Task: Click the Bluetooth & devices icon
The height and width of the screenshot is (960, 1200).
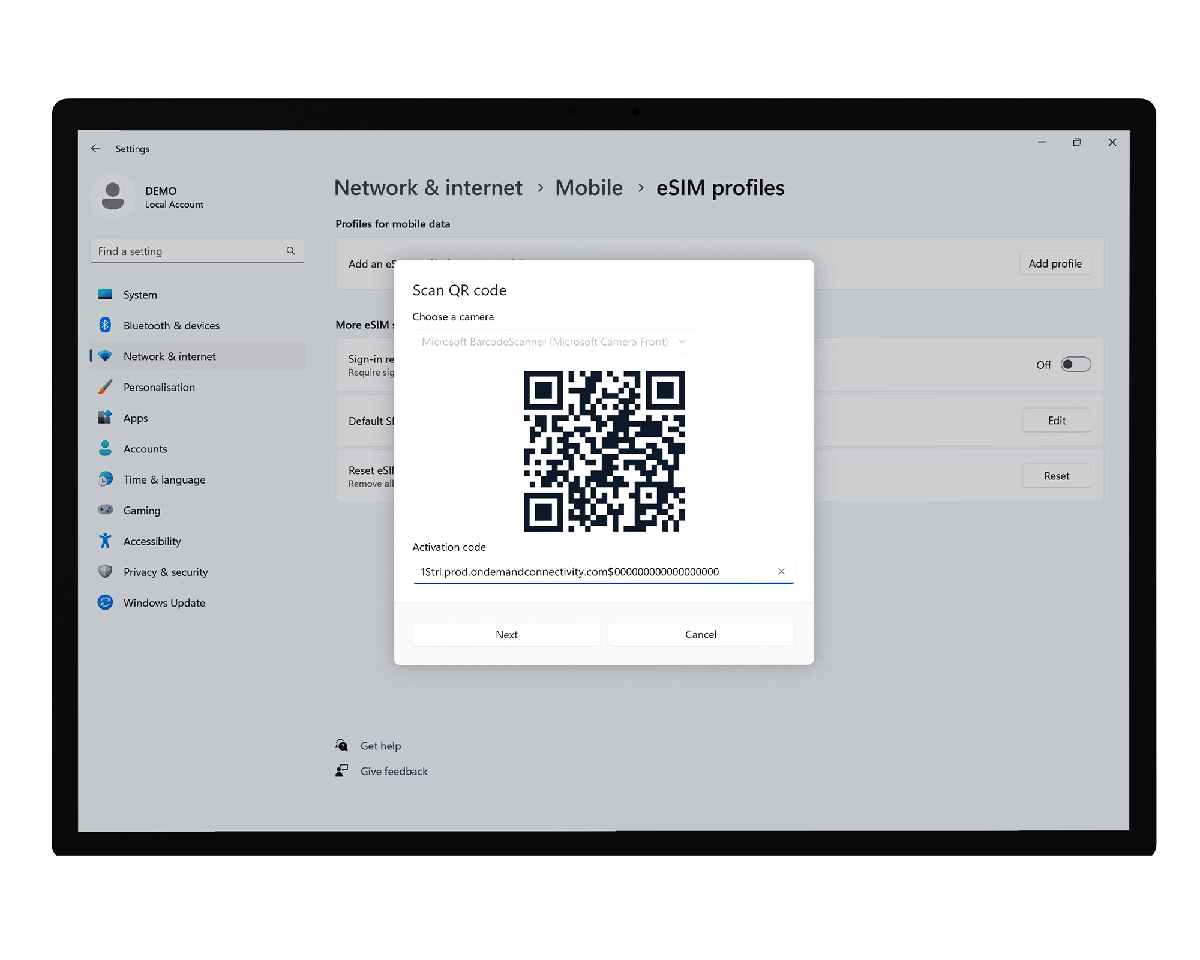Action: click(x=105, y=325)
